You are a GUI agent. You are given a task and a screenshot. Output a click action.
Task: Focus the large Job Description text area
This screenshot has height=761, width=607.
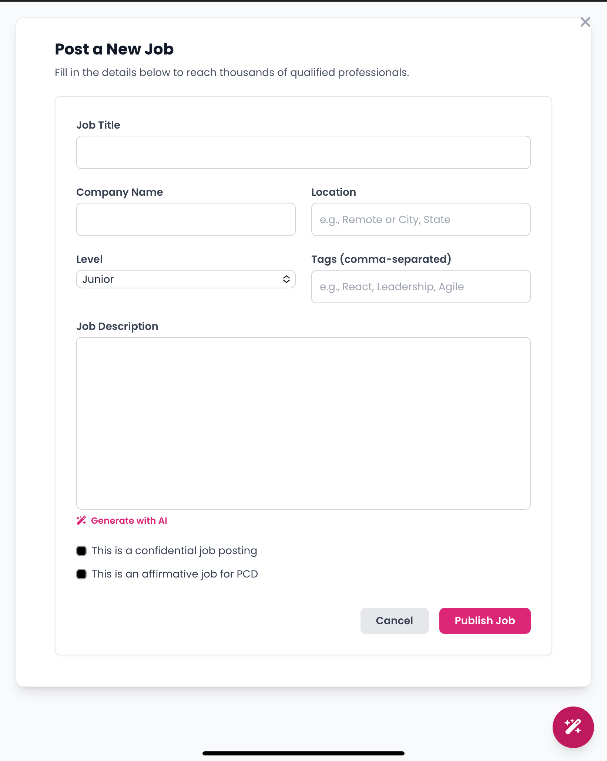click(303, 423)
